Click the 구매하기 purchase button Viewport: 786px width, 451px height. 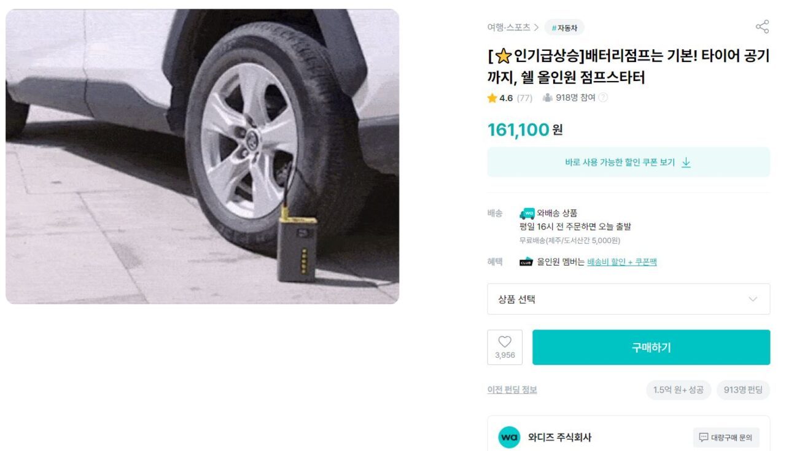[x=651, y=347]
